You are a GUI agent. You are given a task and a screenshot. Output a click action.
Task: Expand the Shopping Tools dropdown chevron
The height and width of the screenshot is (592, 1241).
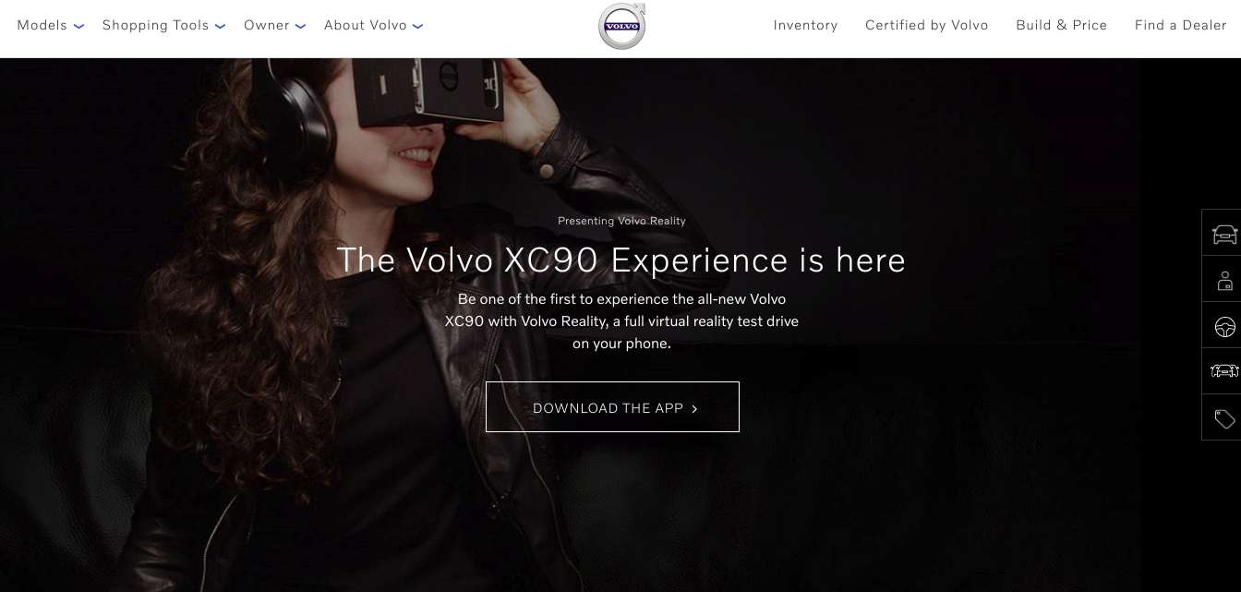[x=220, y=27]
